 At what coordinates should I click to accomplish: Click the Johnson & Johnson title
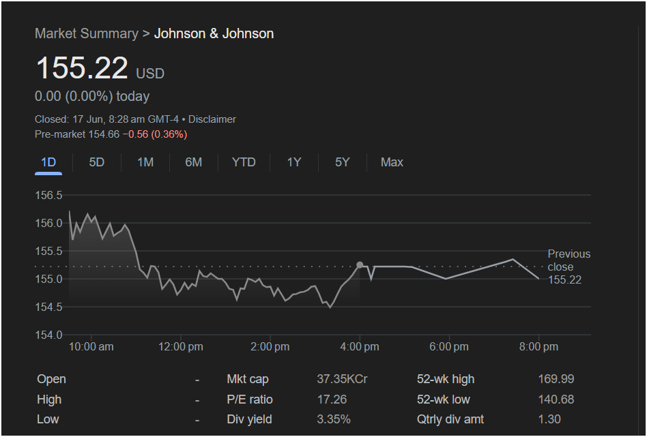[214, 33]
